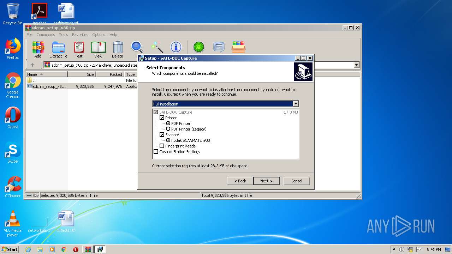Open Recycle Bin on desktop
This screenshot has width=452, height=254.
[13, 14]
